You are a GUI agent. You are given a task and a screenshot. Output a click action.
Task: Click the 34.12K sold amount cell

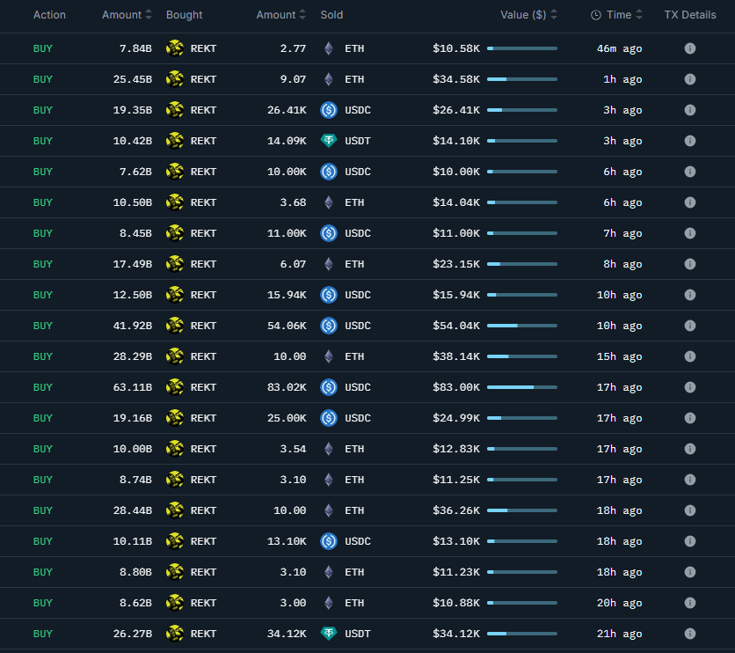(x=287, y=634)
